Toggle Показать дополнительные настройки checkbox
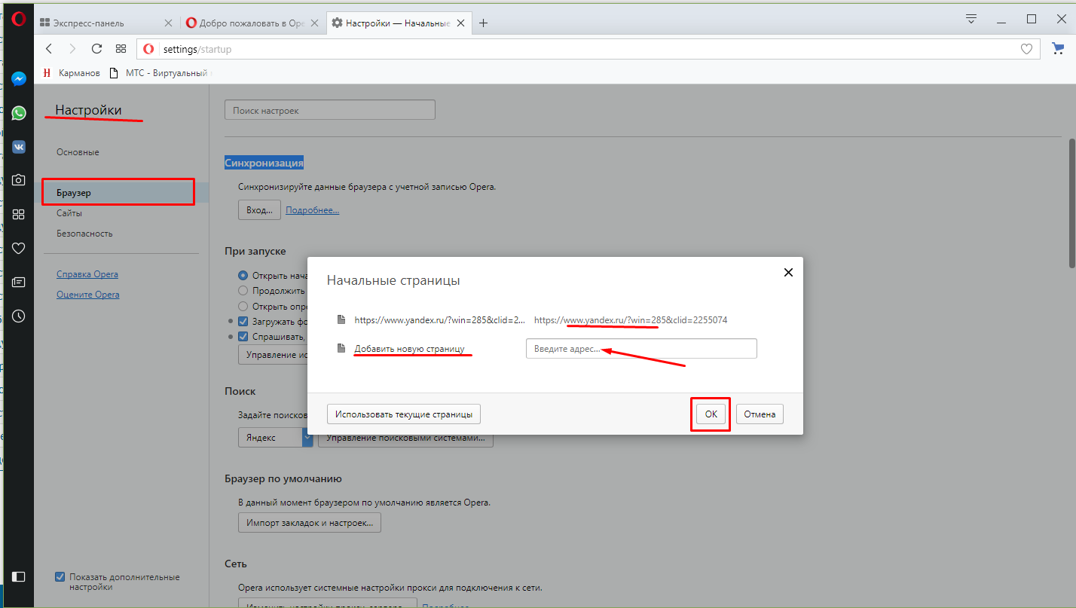Viewport: 1076px width, 608px height. point(60,576)
